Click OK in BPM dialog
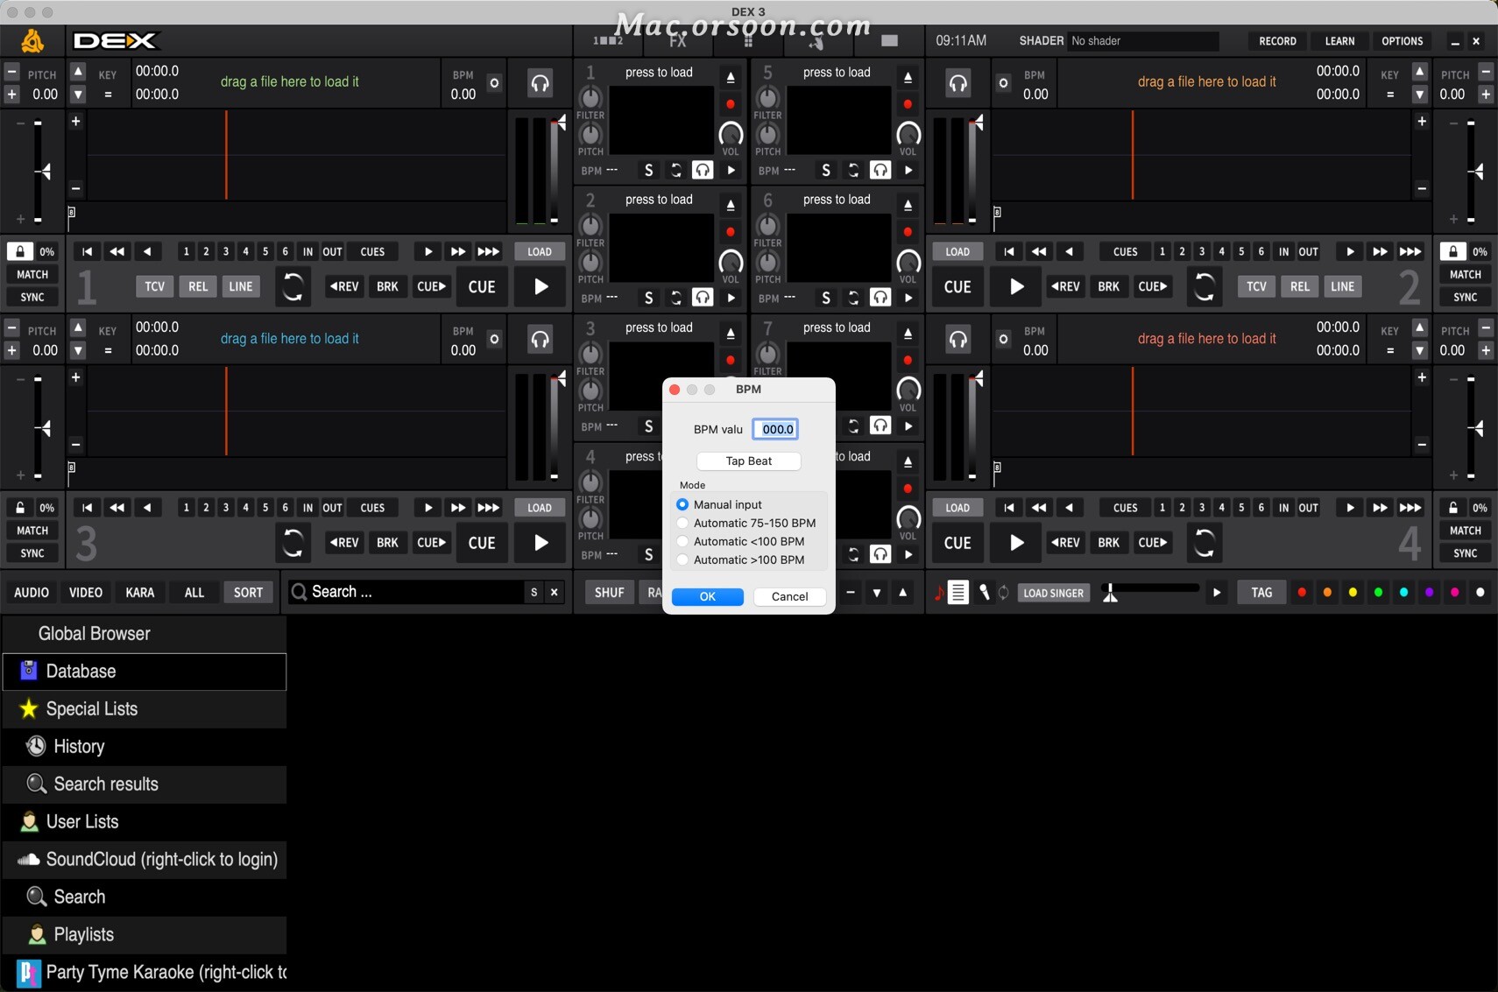Image resolution: width=1498 pixels, height=992 pixels. coord(708,597)
